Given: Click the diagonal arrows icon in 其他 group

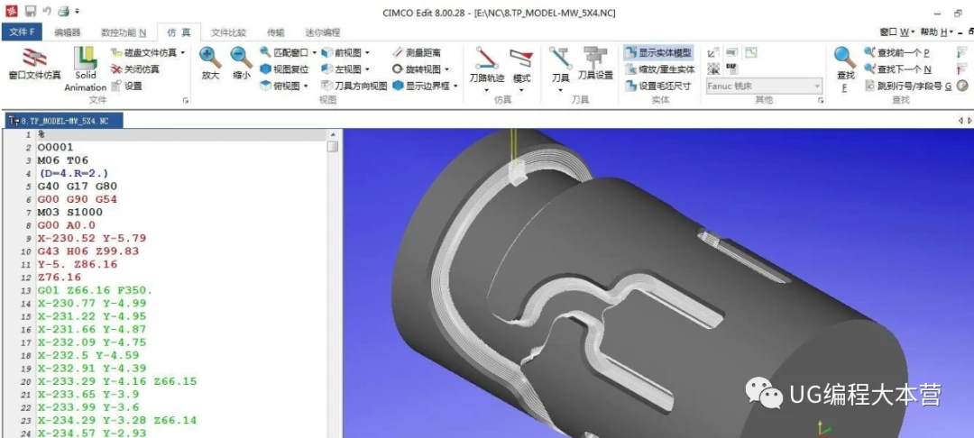Looking at the screenshot, I should tap(713, 53).
